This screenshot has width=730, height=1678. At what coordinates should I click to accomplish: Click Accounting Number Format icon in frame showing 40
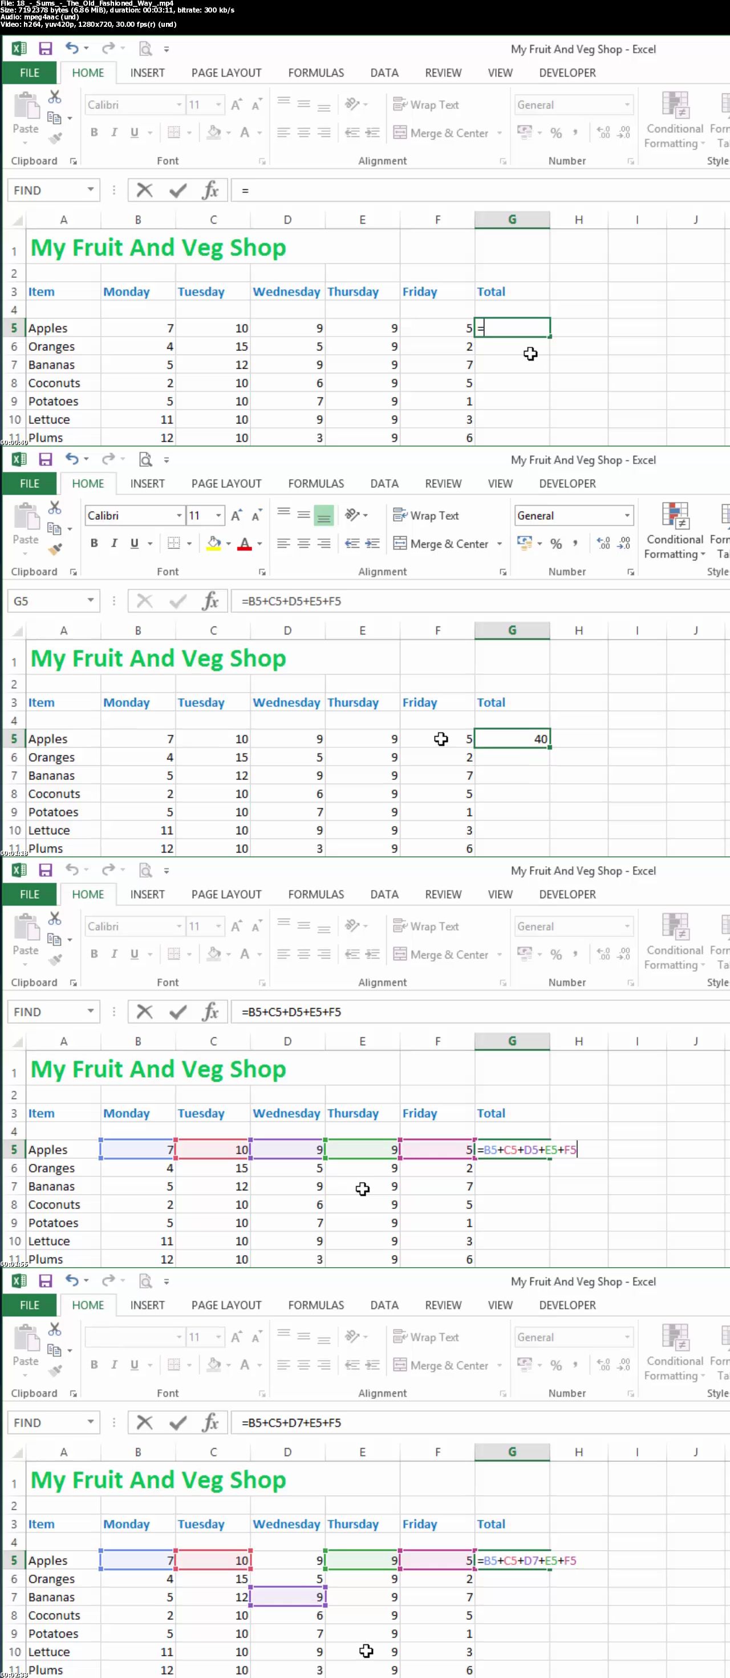point(524,543)
